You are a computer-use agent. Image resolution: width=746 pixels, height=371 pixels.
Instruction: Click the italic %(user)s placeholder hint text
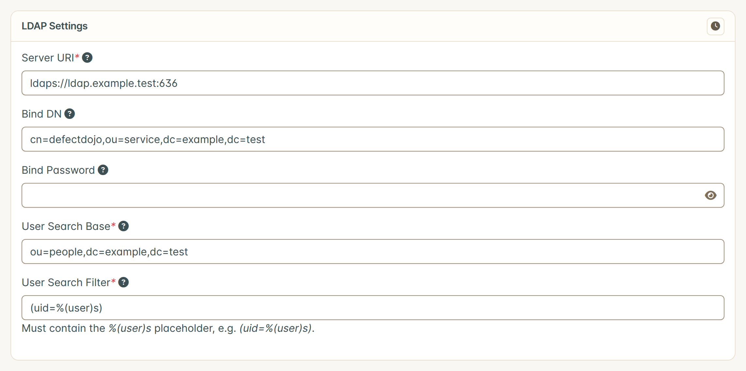coord(130,328)
